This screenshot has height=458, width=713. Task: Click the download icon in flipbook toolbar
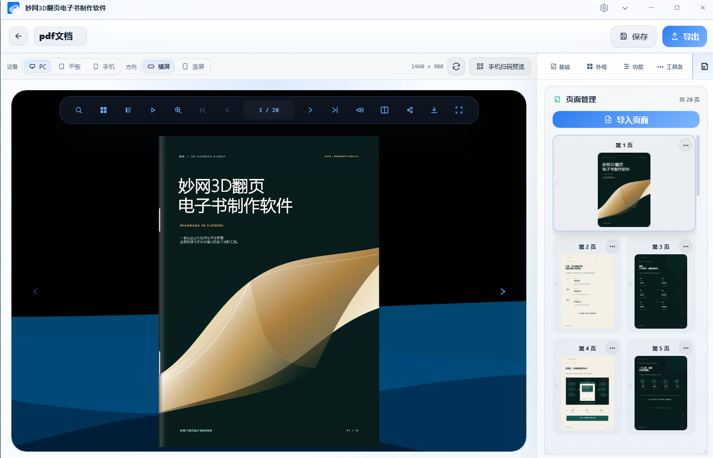(x=434, y=110)
